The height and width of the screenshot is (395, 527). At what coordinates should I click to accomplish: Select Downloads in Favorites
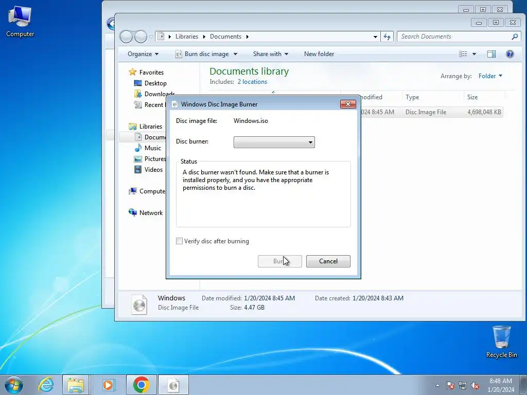pos(160,94)
